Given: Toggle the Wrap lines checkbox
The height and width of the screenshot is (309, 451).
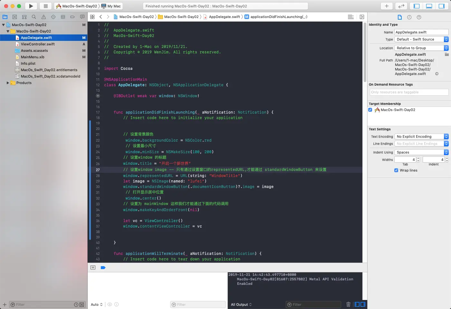Looking at the screenshot, I should pos(396,170).
